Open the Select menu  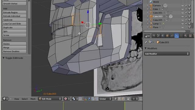pos(25,99)
